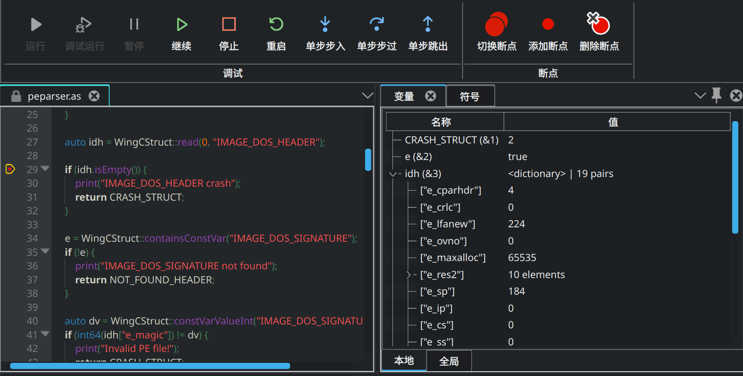Switch to the 符号 tab
The height and width of the screenshot is (376, 743).
[x=470, y=96]
